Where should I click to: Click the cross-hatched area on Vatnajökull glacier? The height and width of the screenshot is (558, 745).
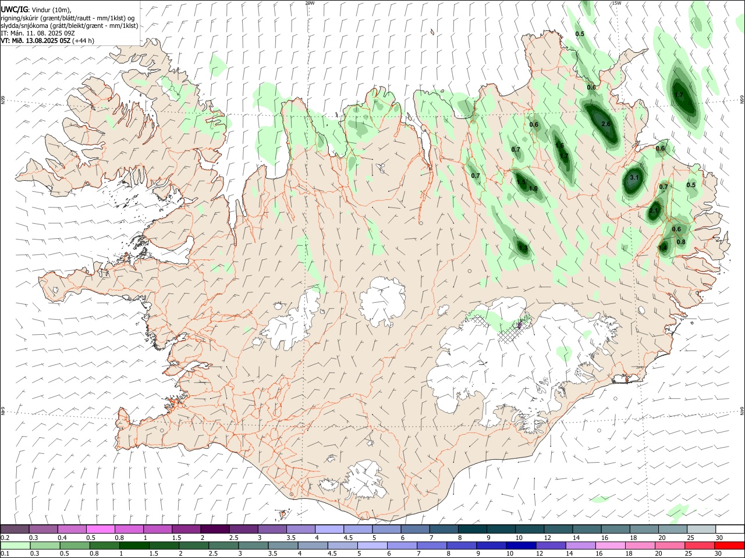[510, 332]
